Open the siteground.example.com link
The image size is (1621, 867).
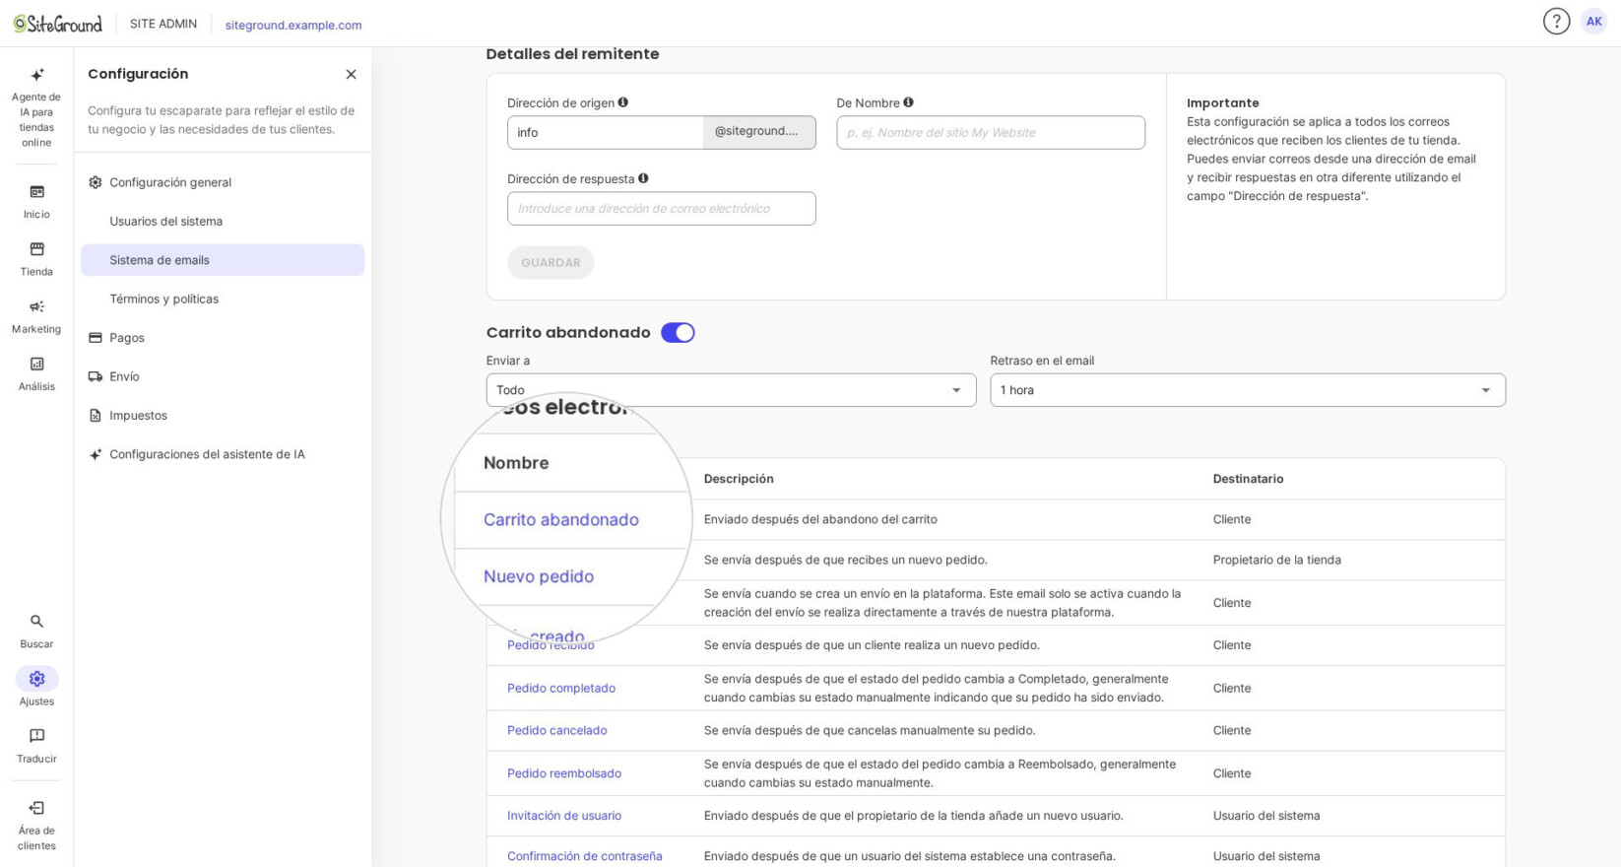(293, 25)
